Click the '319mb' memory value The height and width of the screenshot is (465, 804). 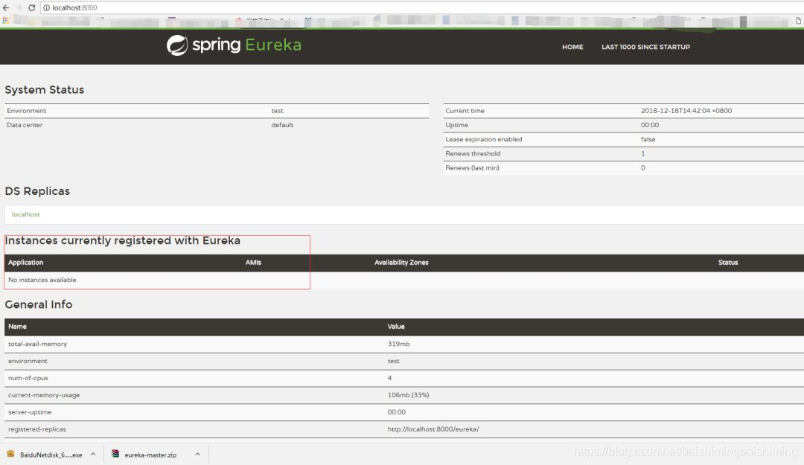pos(398,344)
